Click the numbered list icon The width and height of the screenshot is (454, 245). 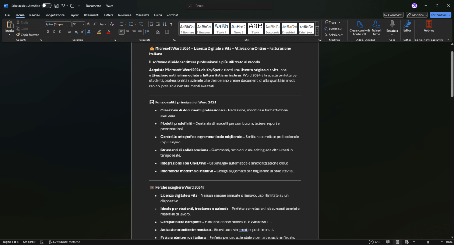[131, 24]
